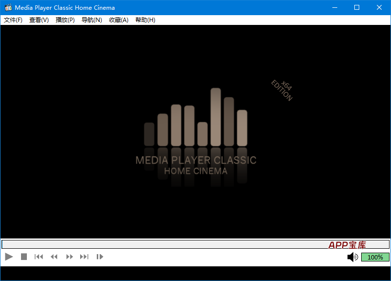Open the 播放(P) menu
The width and height of the screenshot is (391, 281).
point(65,20)
